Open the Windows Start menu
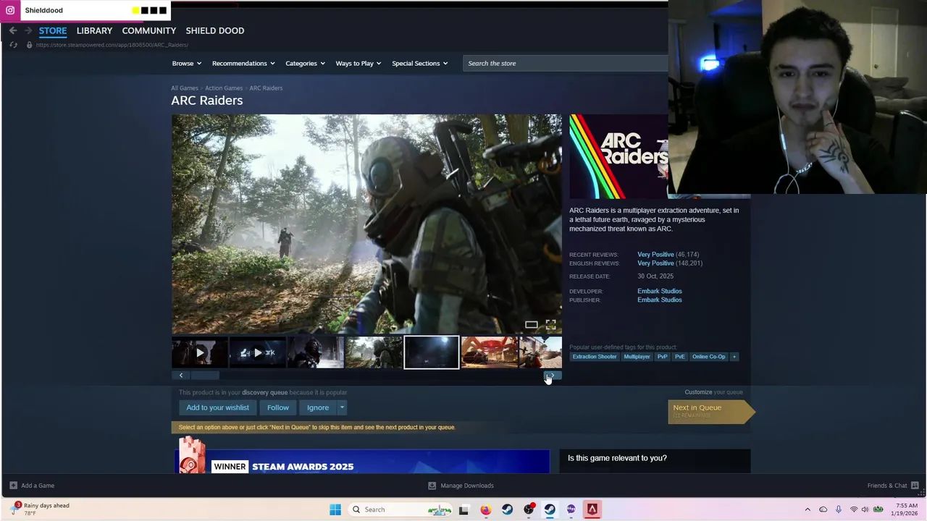The height and width of the screenshot is (521, 927). click(335, 509)
